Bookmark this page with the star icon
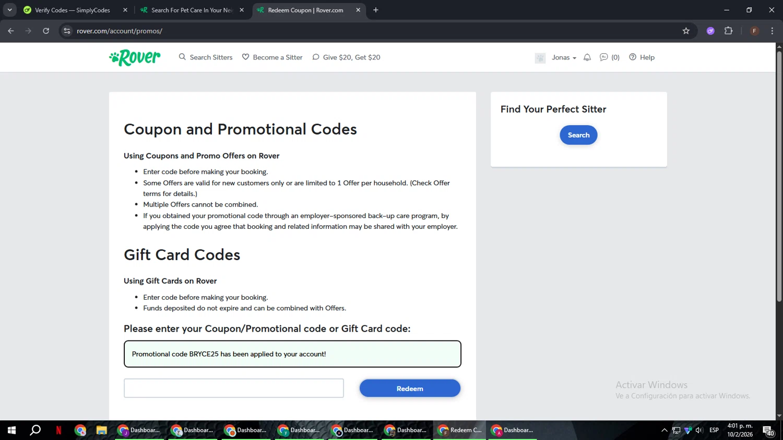The height and width of the screenshot is (440, 783). click(x=686, y=31)
